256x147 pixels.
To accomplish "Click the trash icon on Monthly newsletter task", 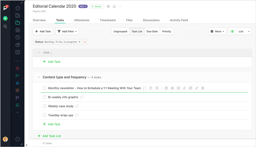I will pyautogui.click(x=203, y=88).
